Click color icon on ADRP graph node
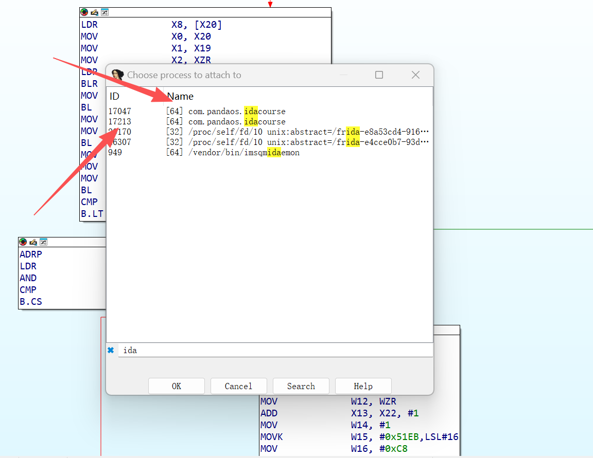 click(23, 242)
